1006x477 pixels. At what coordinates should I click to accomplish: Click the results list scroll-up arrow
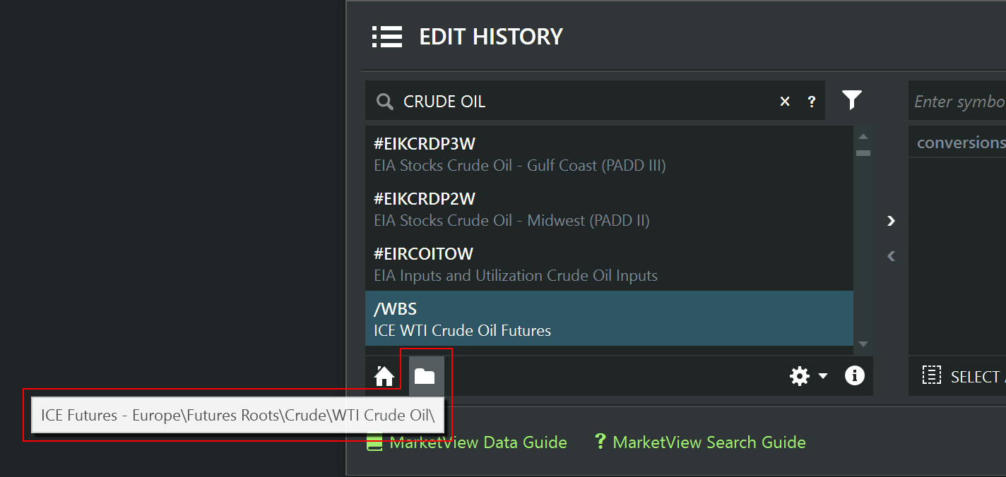point(863,137)
